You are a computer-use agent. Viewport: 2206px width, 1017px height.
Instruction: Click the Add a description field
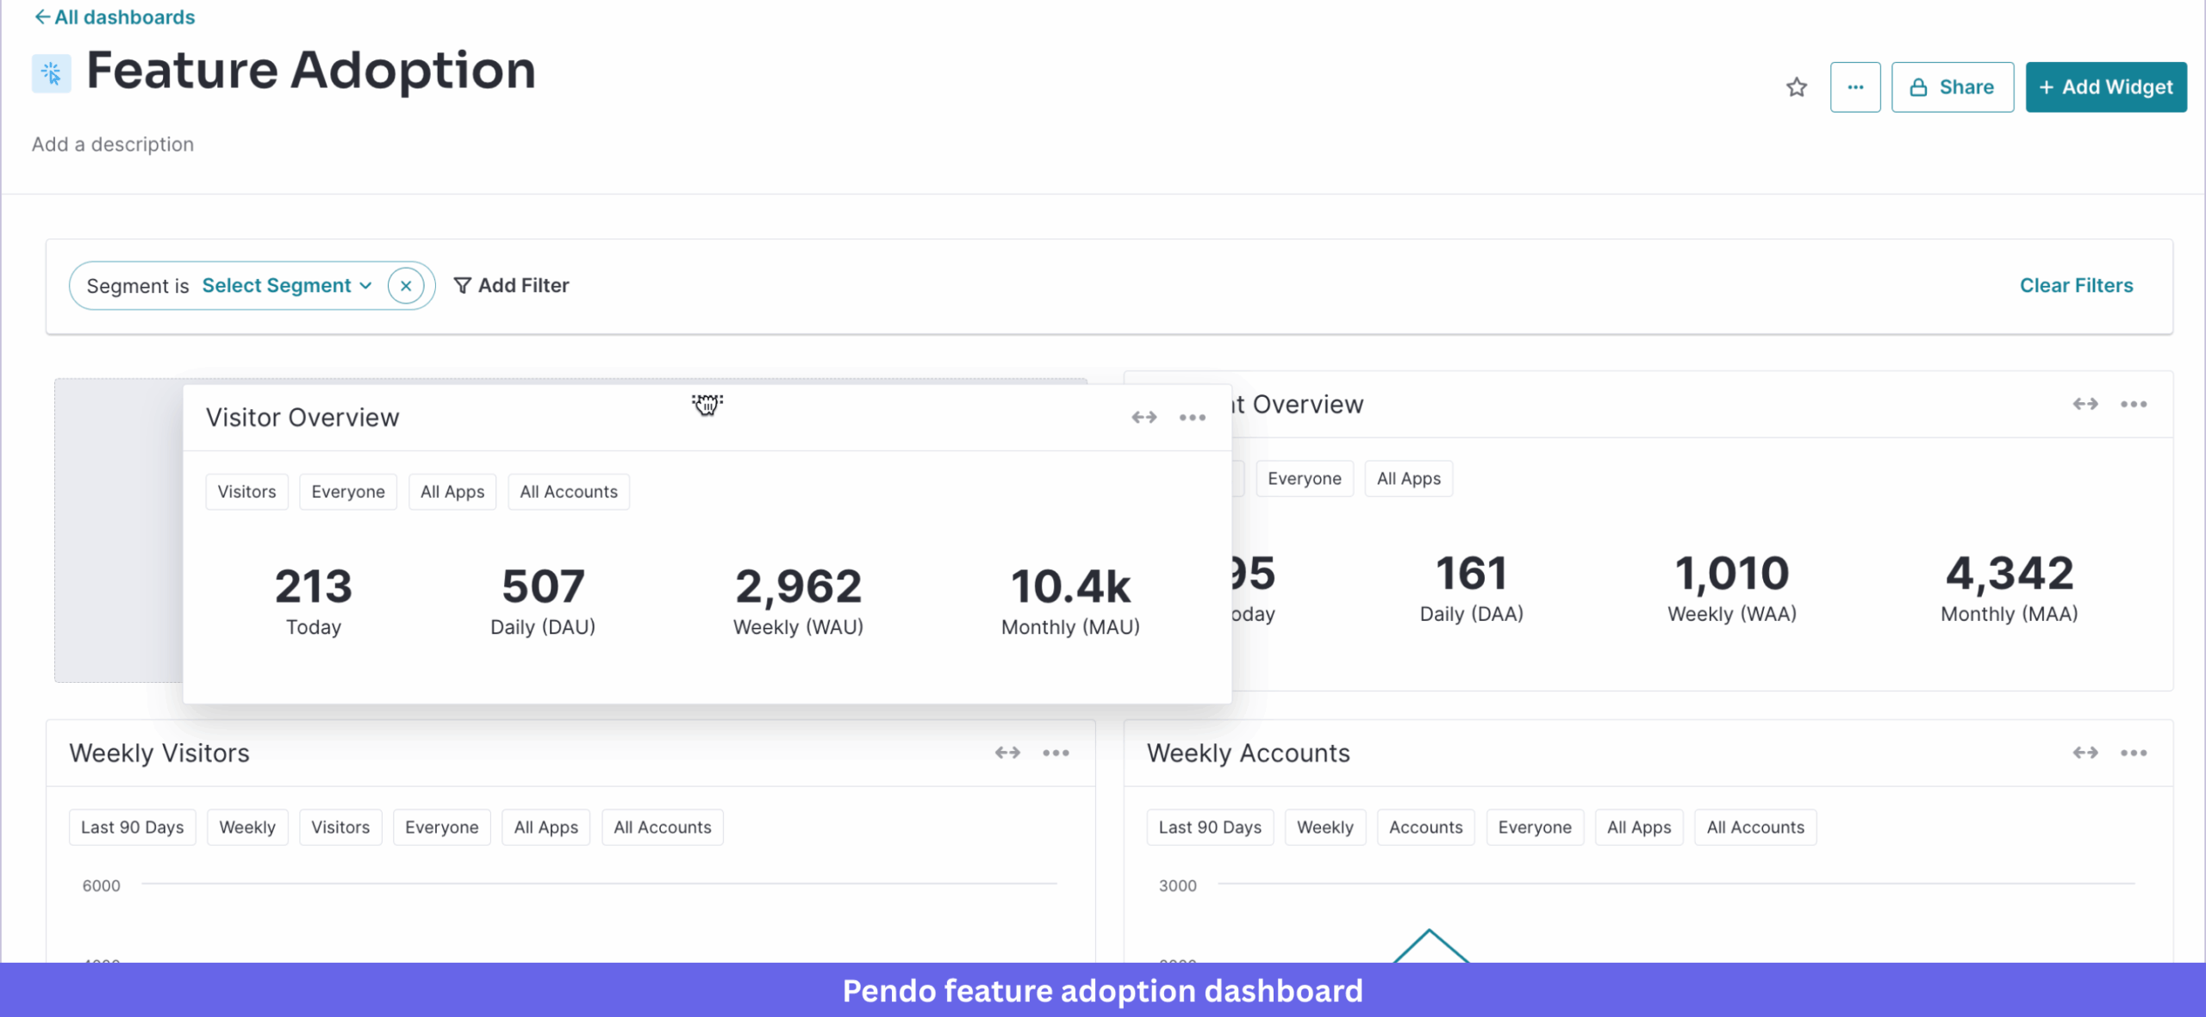[x=112, y=144]
